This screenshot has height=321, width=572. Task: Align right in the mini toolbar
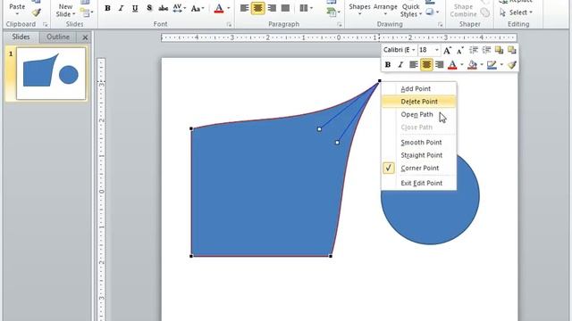pos(439,65)
